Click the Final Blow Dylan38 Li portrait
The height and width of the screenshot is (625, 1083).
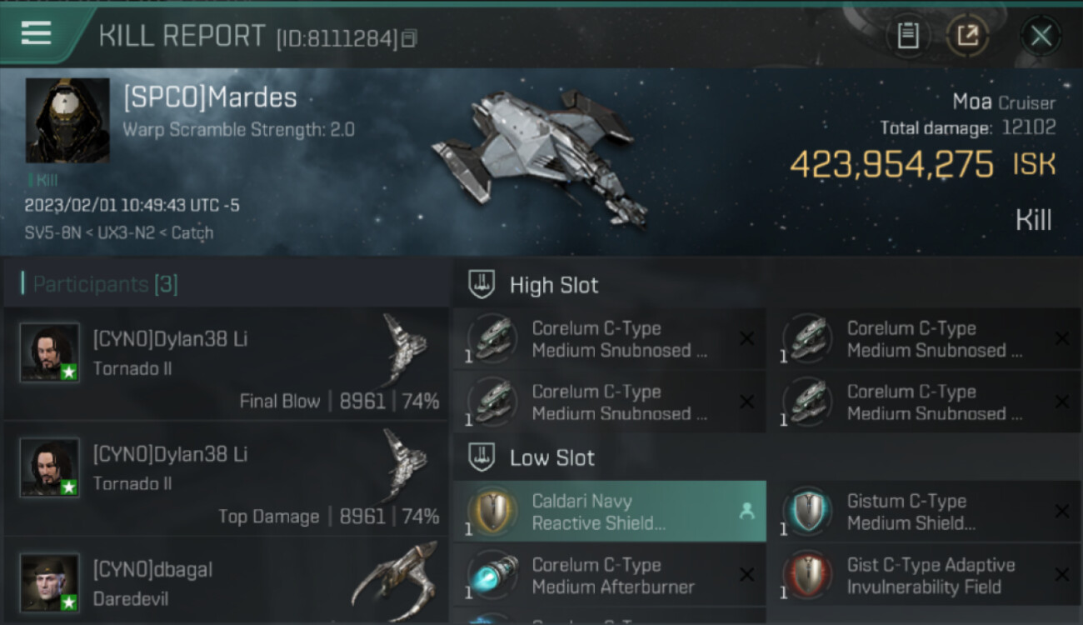[50, 352]
